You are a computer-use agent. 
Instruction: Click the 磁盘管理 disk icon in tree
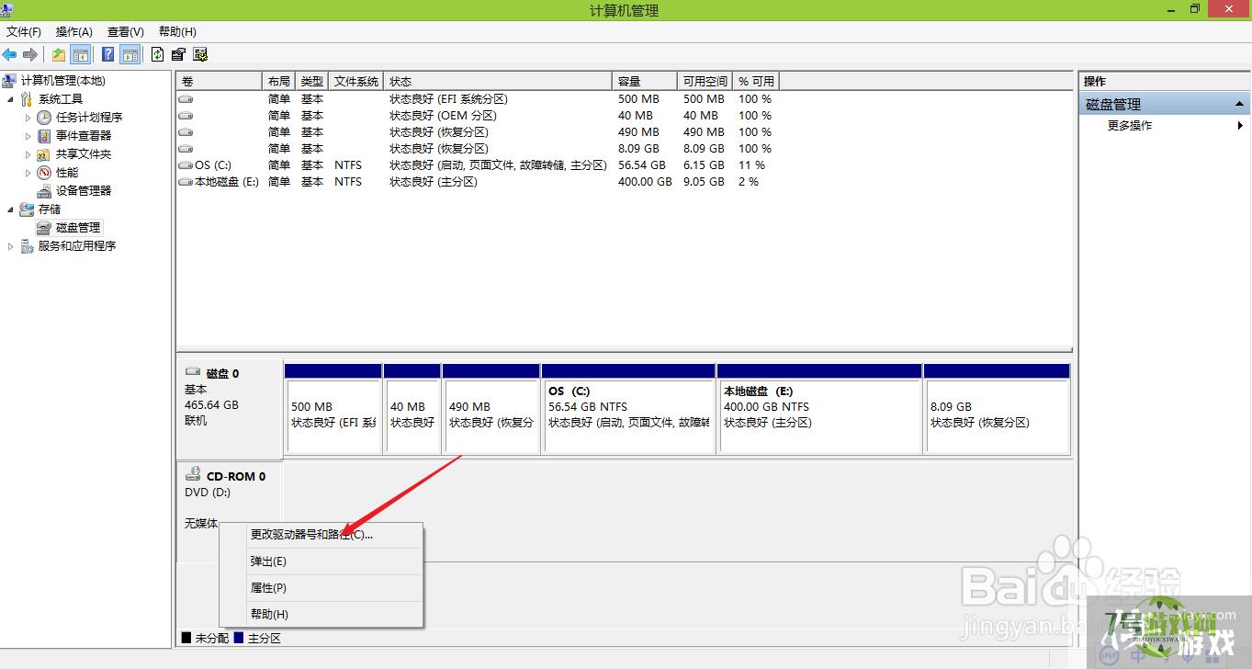pyautogui.click(x=44, y=228)
